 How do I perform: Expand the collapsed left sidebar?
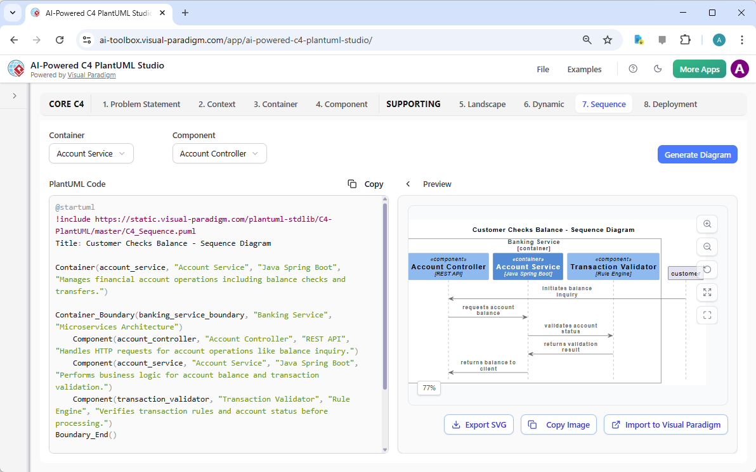pyautogui.click(x=13, y=97)
